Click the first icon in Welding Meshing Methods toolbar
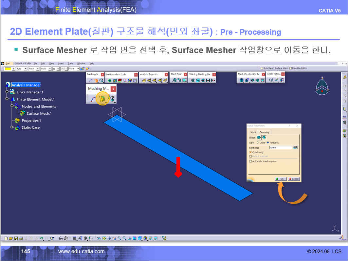This screenshot has height=261, width=348. point(192,80)
